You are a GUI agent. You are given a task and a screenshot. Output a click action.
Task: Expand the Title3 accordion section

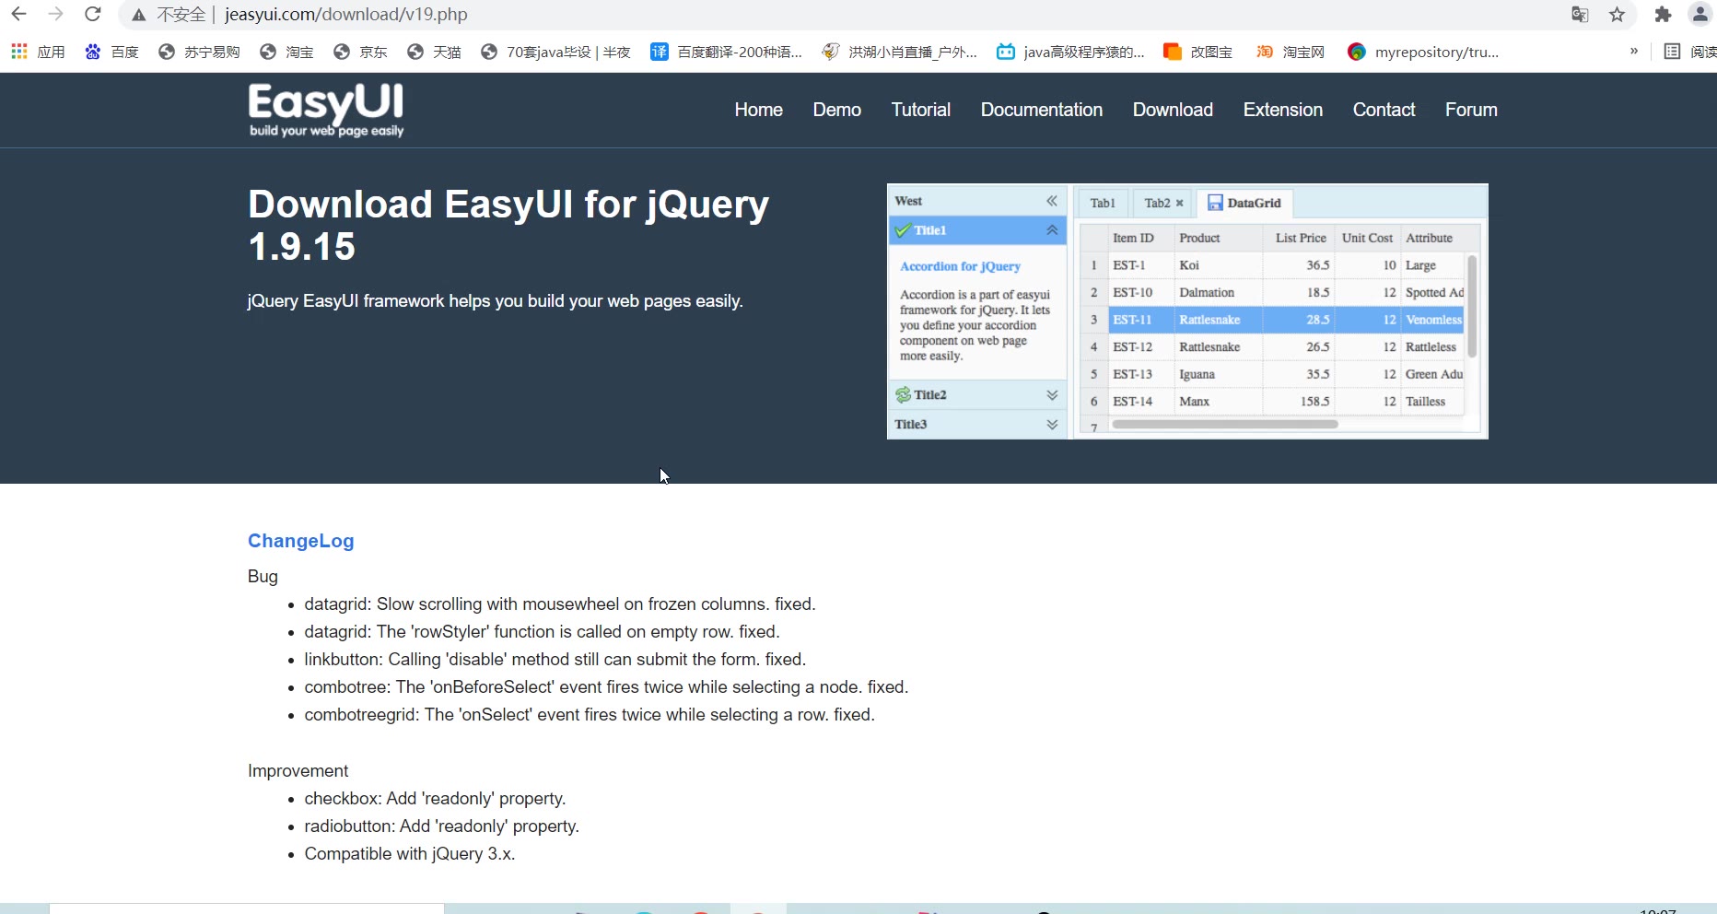[1051, 425]
